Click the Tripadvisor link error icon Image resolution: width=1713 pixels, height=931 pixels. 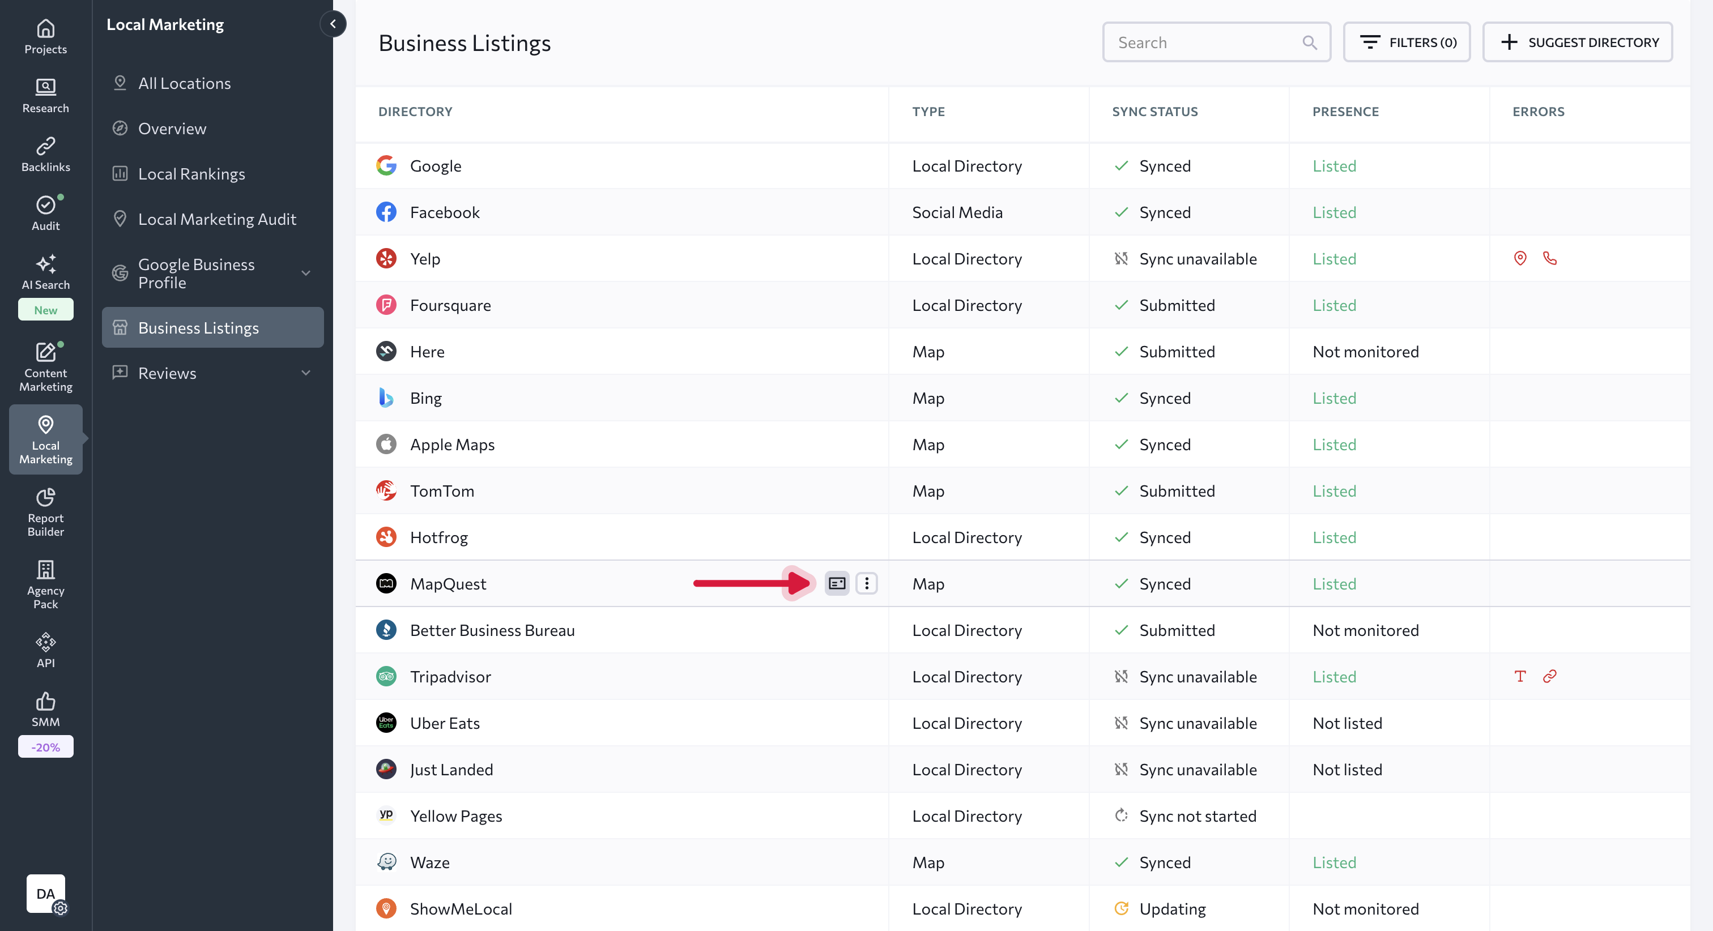1550,676
